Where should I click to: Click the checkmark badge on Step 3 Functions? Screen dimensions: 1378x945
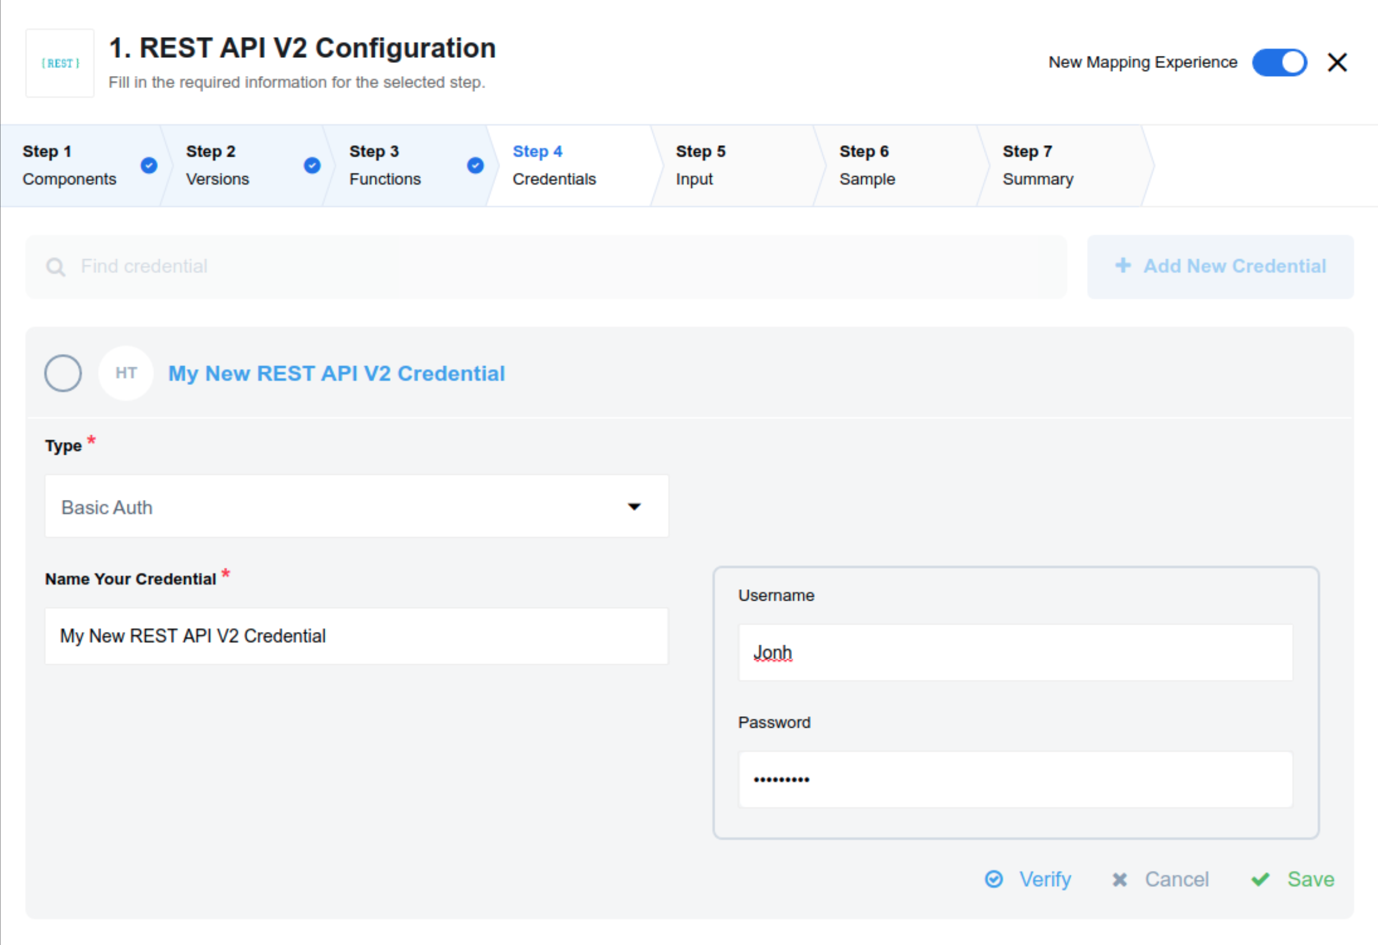pos(474,165)
